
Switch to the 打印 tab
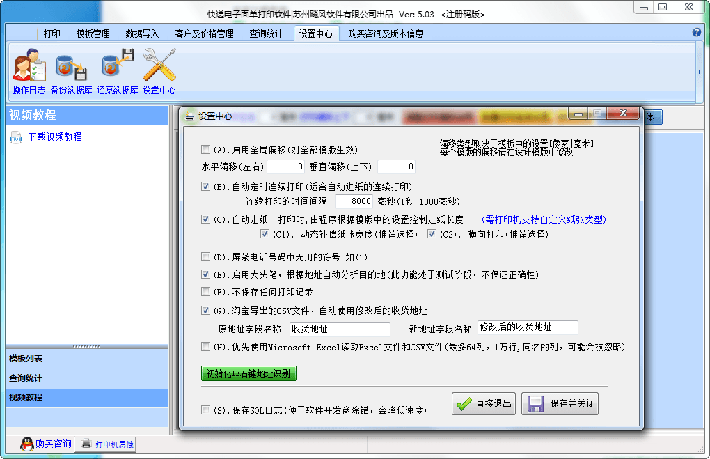pyautogui.click(x=52, y=32)
